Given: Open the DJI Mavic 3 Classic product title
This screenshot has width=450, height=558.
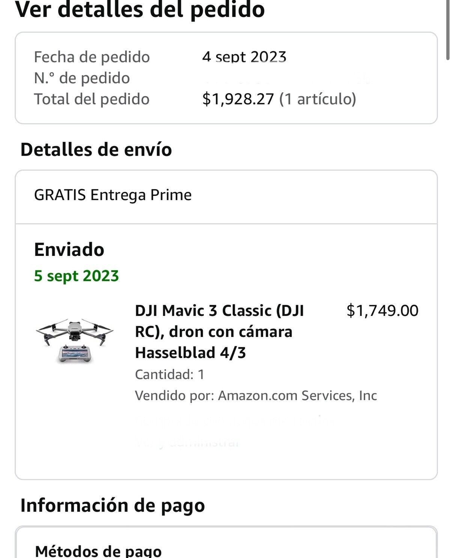Looking at the screenshot, I should [219, 332].
